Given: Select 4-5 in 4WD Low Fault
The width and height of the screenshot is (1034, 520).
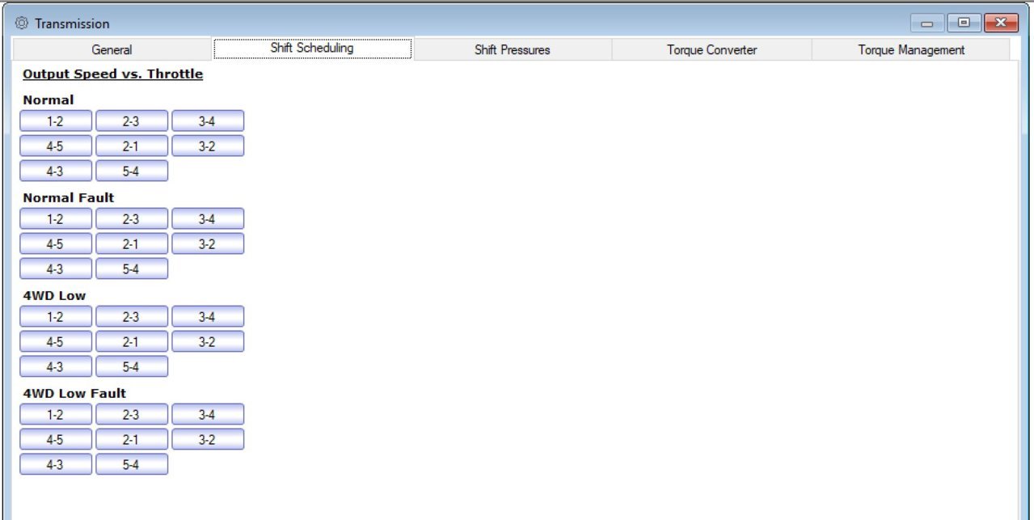Looking at the screenshot, I should (x=56, y=440).
